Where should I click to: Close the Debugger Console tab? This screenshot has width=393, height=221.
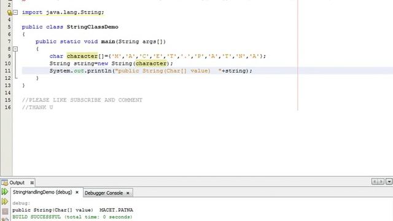(x=128, y=193)
